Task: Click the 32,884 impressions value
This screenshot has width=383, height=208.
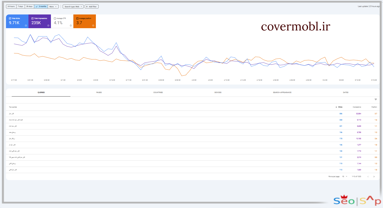Action: pos(359,114)
